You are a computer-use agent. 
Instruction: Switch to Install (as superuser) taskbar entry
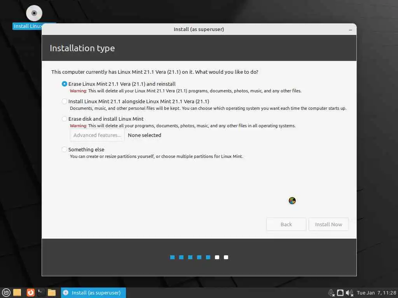coord(93,293)
